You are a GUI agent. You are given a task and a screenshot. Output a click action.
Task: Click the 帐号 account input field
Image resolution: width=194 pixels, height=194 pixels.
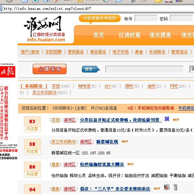pyautogui.click(x=146, y=18)
